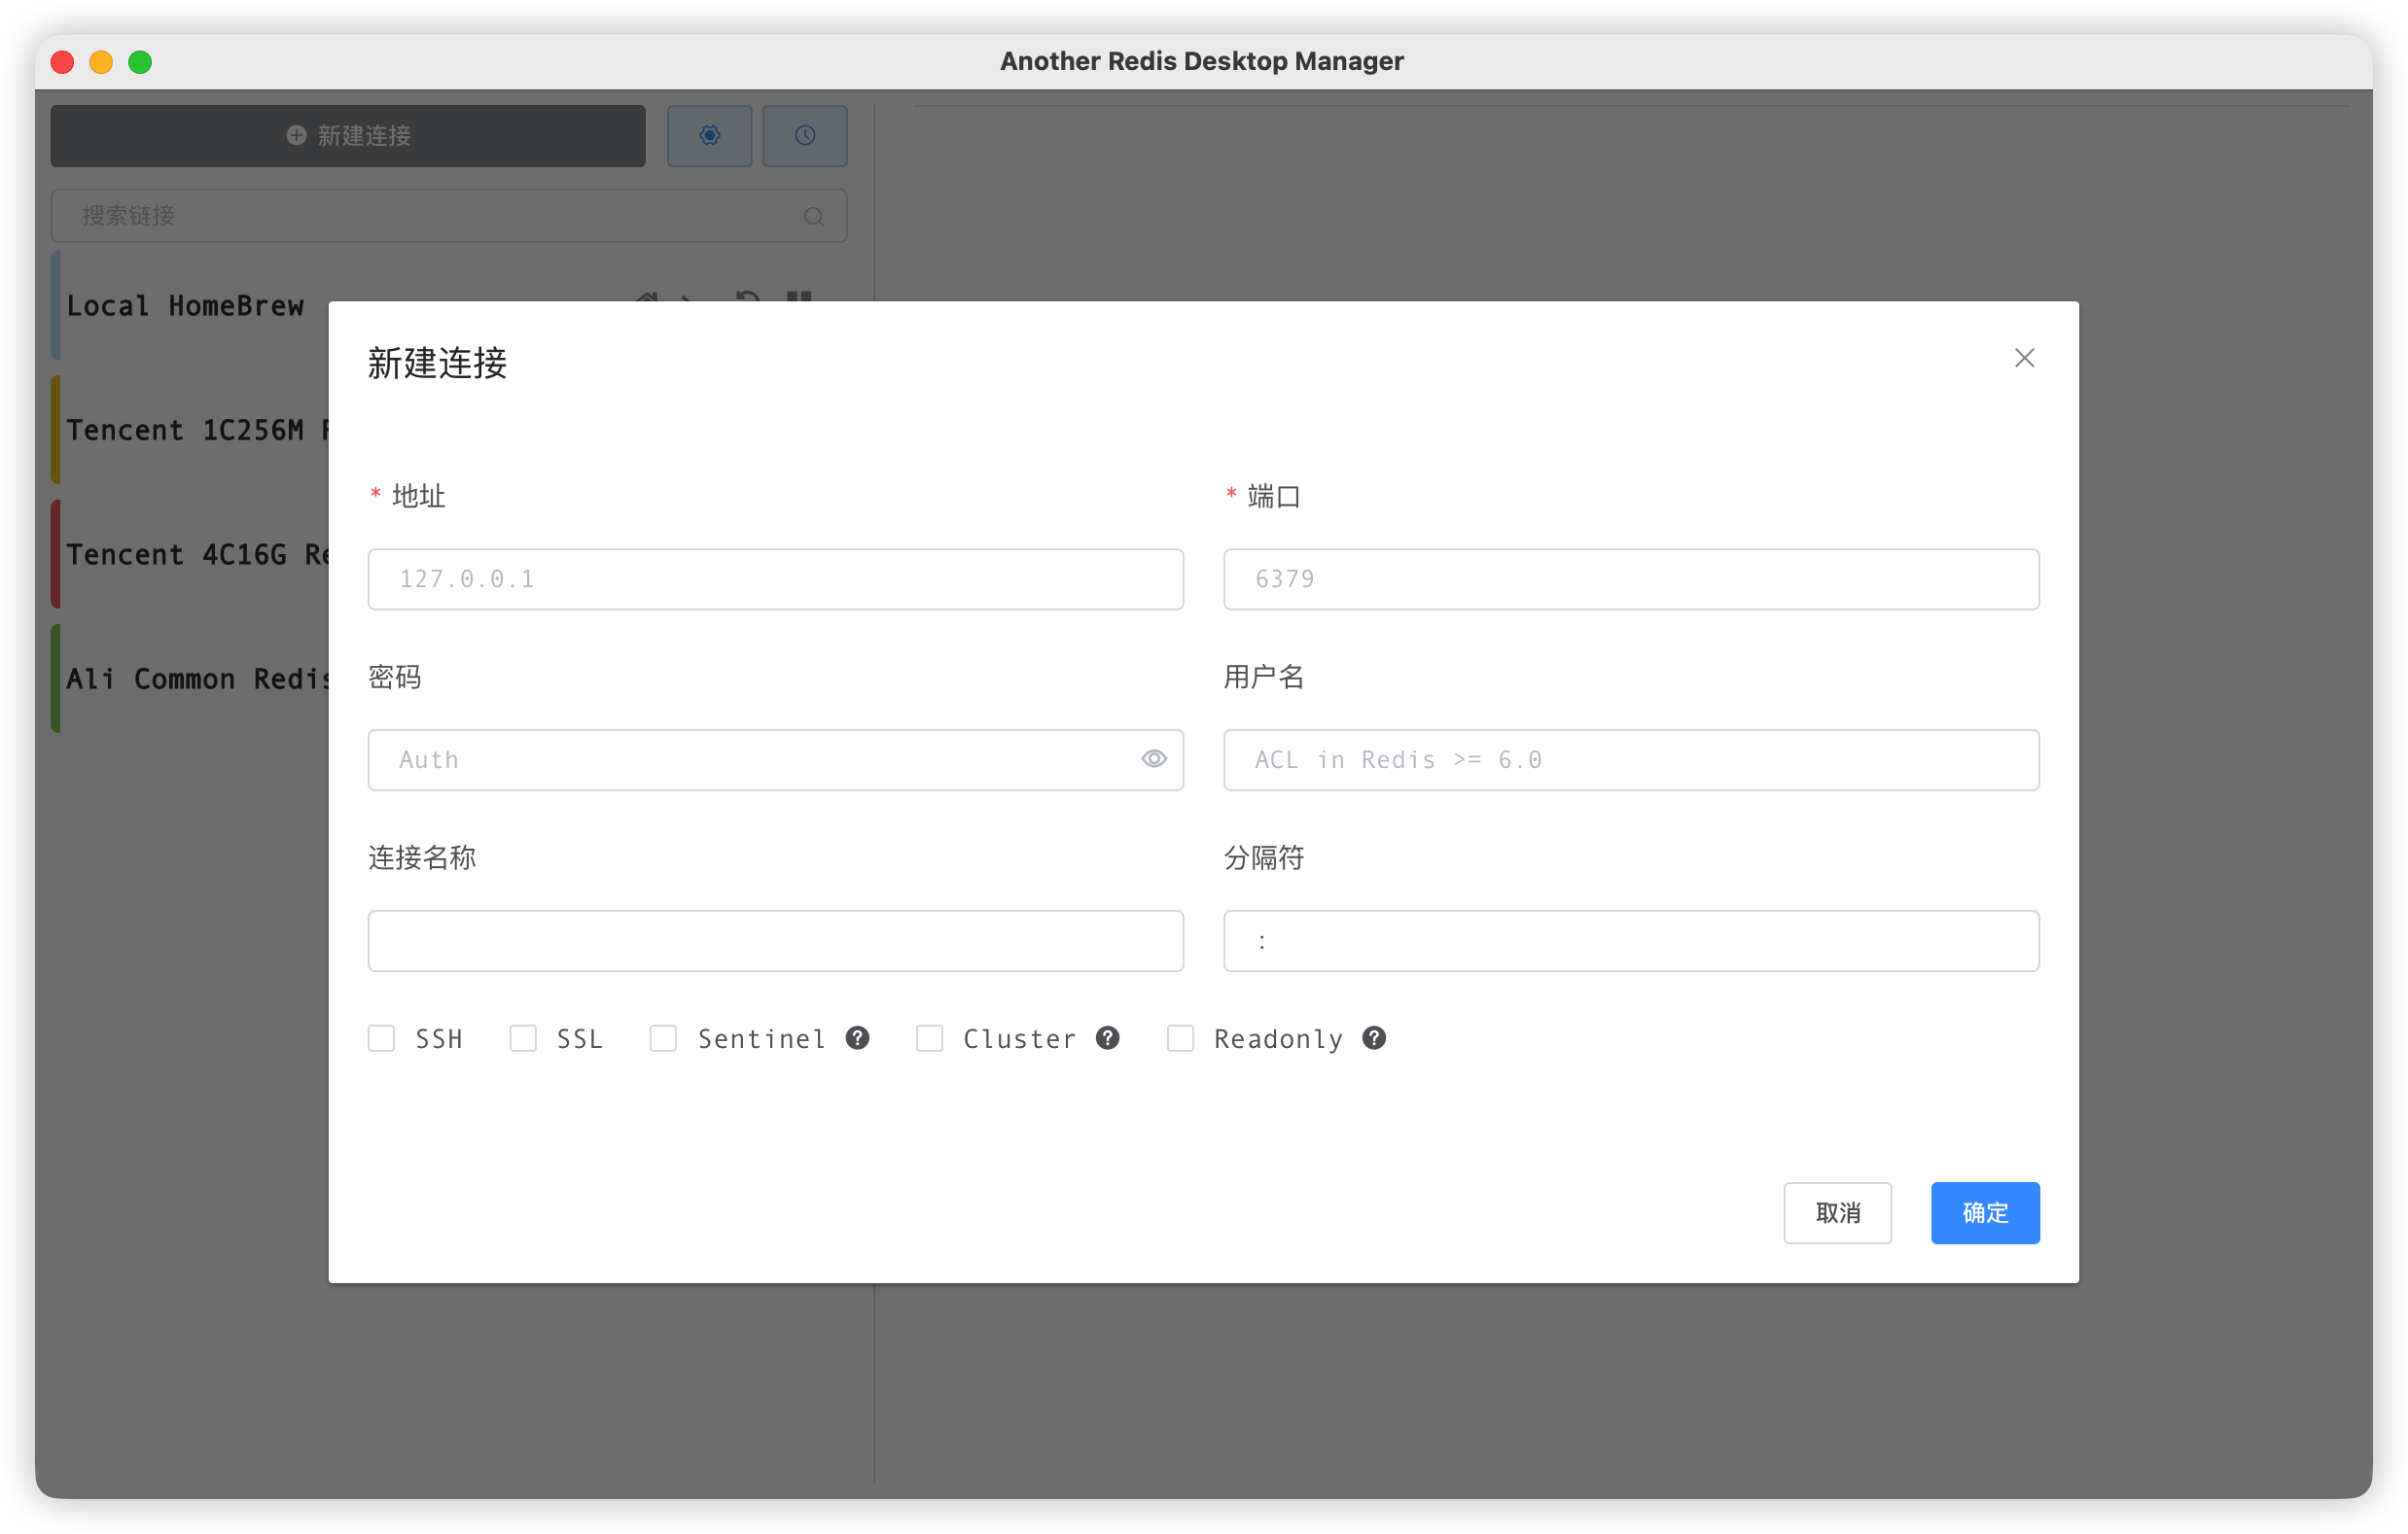The width and height of the screenshot is (2408, 1534).
Task: Click the Readonly help question mark
Action: tap(1374, 1038)
